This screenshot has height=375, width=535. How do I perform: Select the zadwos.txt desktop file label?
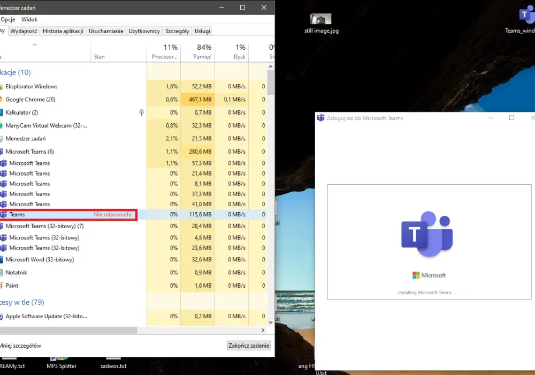pyautogui.click(x=113, y=366)
